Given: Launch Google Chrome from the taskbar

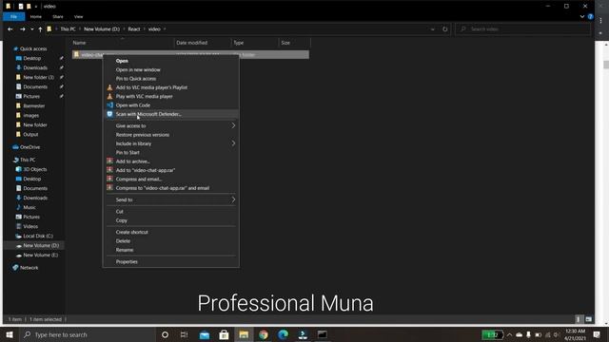Looking at the screenshot, I should pos(263,334).
